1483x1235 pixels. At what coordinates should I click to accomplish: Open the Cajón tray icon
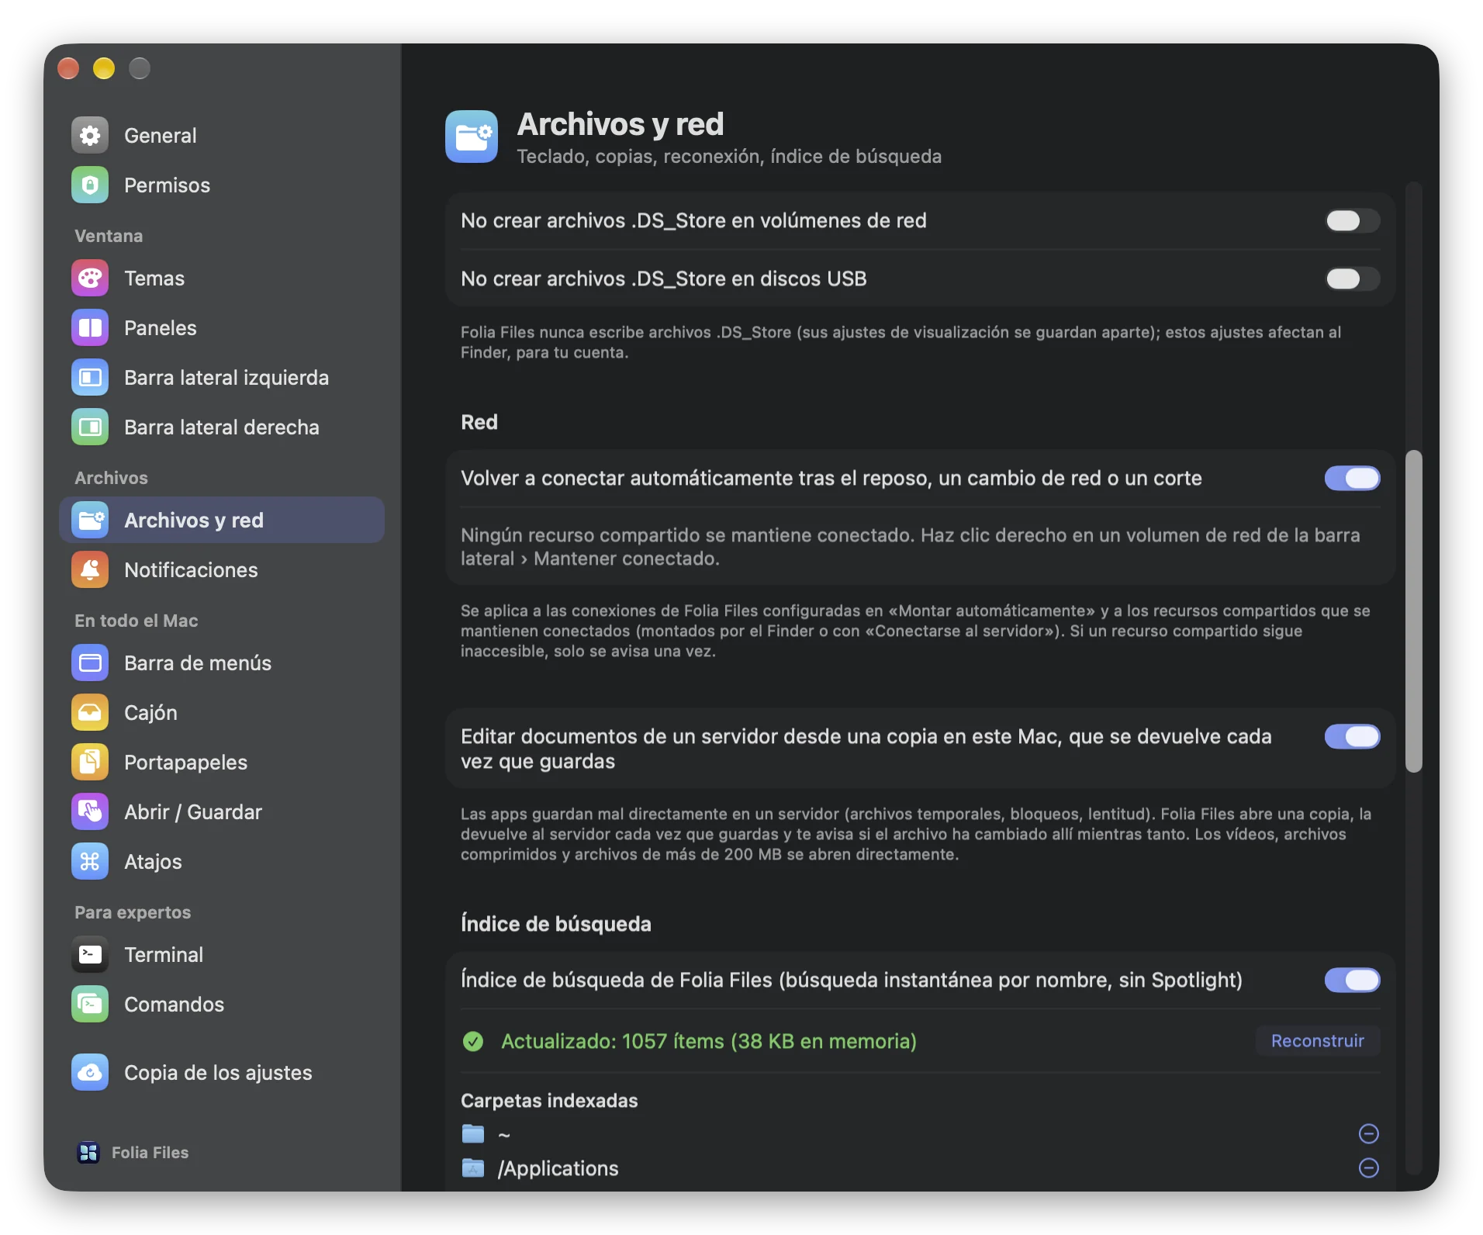[x=90, y=713]
